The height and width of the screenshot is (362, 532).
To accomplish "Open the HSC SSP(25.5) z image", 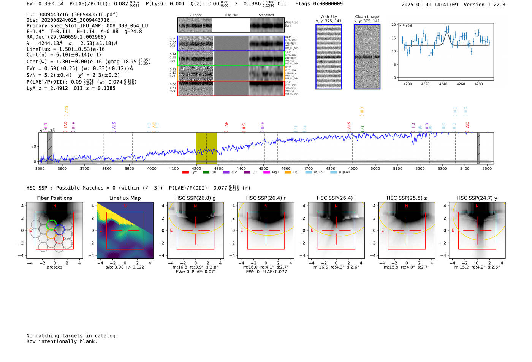I will tap(407, 231).
